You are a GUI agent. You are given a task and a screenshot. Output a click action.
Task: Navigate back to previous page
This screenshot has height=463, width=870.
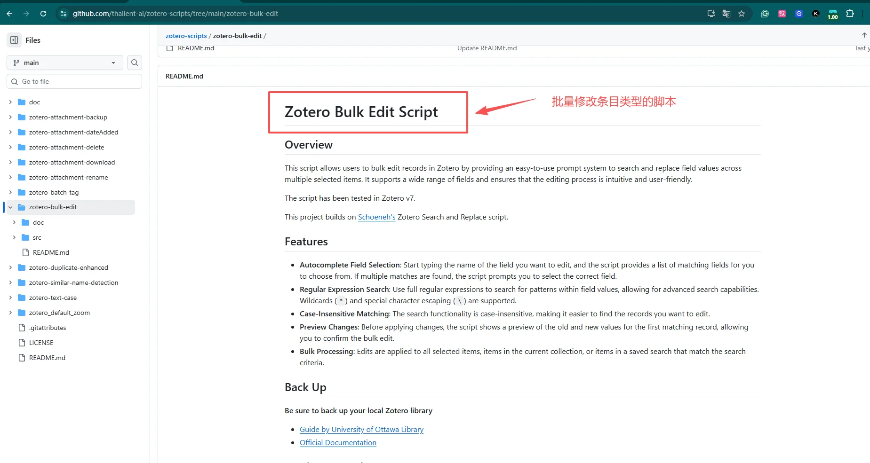[x=9, y=14]
